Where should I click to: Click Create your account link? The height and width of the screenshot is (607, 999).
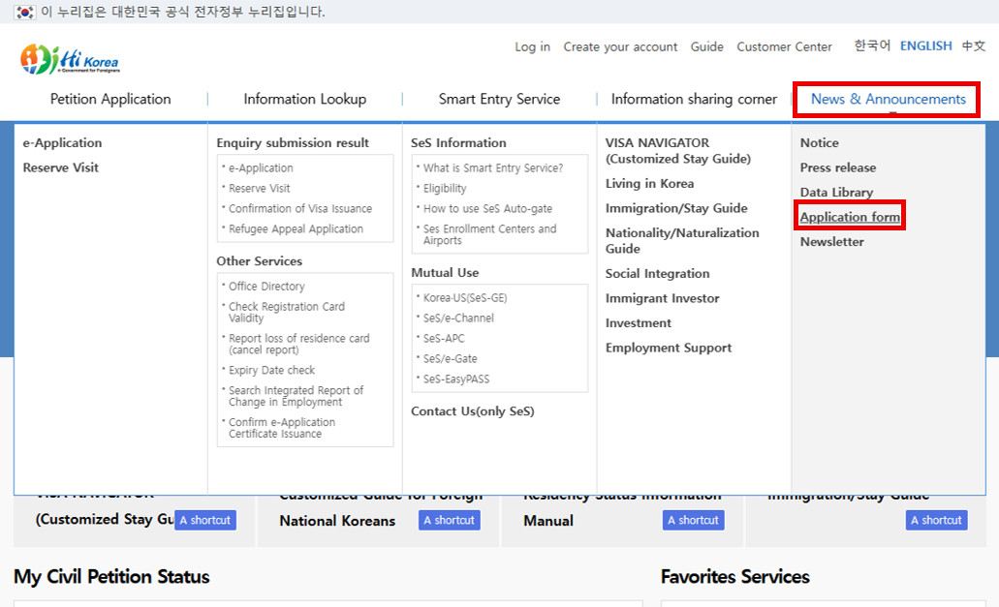[620, 46]
